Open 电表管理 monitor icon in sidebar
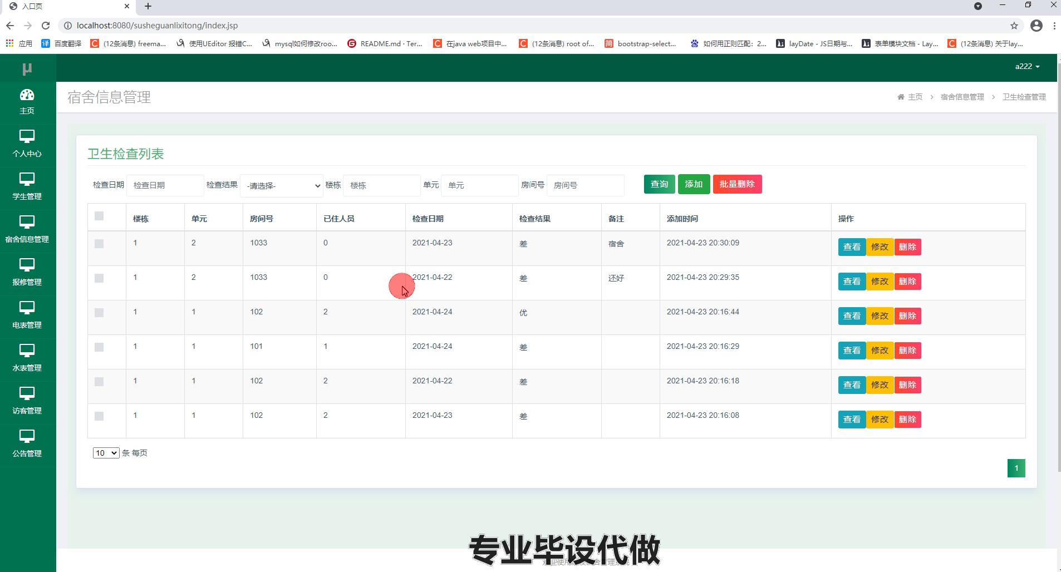The image size is (1061, 572). (x=27, y=308)
